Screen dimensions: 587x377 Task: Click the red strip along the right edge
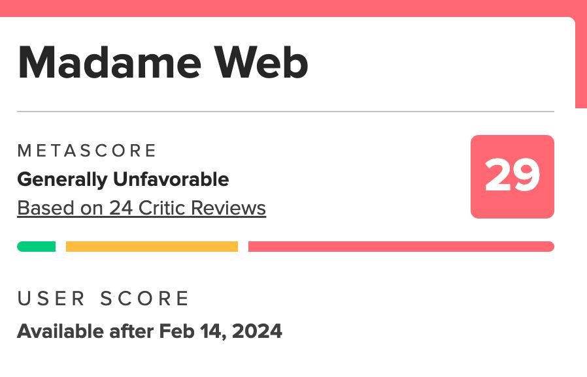581,59
